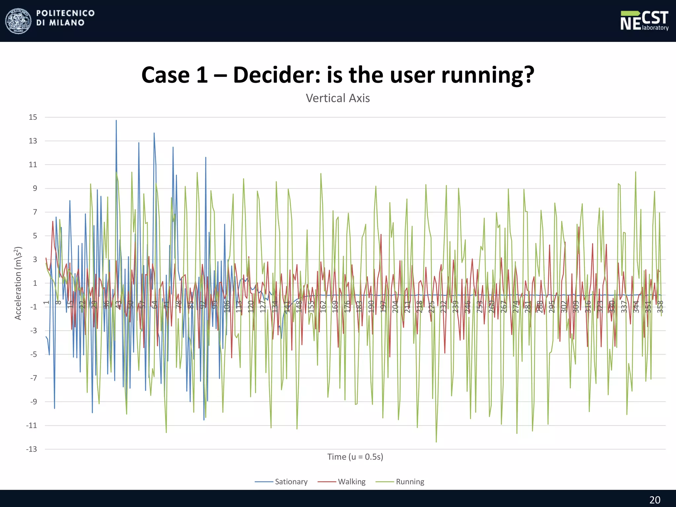Click the y-axis value 9

(35, 188)
